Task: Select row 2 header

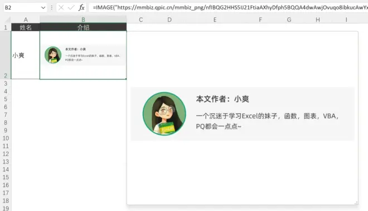Action: (6, 55)
